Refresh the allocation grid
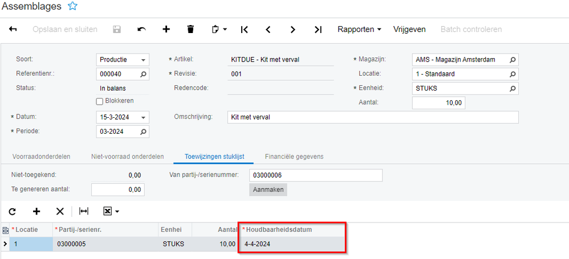Image resolution: width=569 pixels, height=259 pixels. point(13,211)
